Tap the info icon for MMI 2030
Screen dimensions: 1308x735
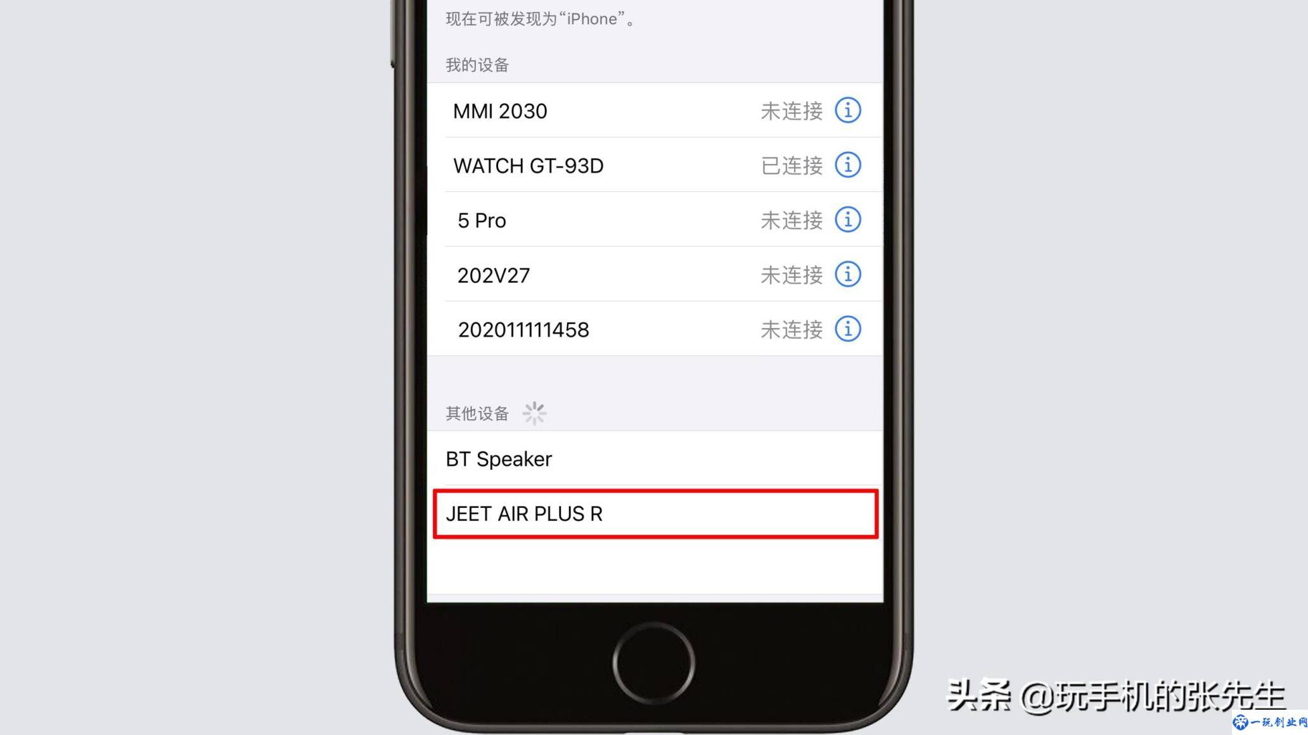point(847,110)
